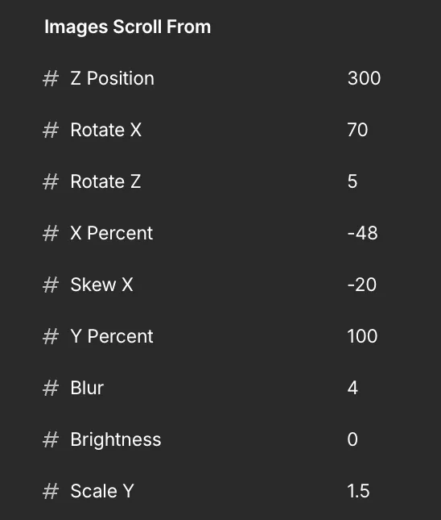Click the number icon beside Z Position
This screenshot has height=520, width=441.
click(51, 78)
